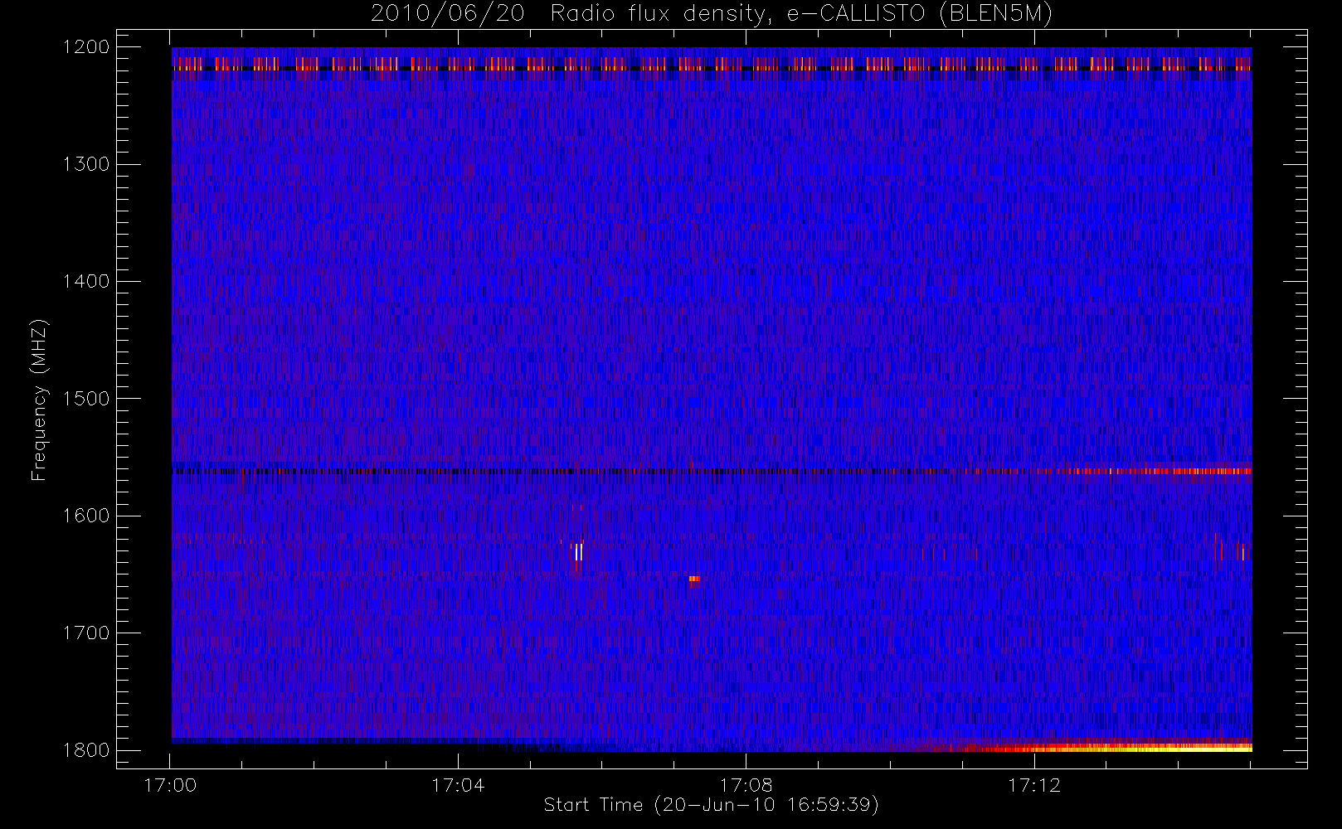Click the 1300 frequency tick label

[x=86, y=164]
